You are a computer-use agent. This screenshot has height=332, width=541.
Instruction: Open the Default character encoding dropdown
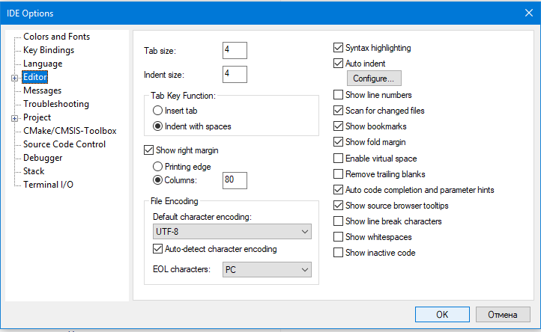tap(231, 232)
